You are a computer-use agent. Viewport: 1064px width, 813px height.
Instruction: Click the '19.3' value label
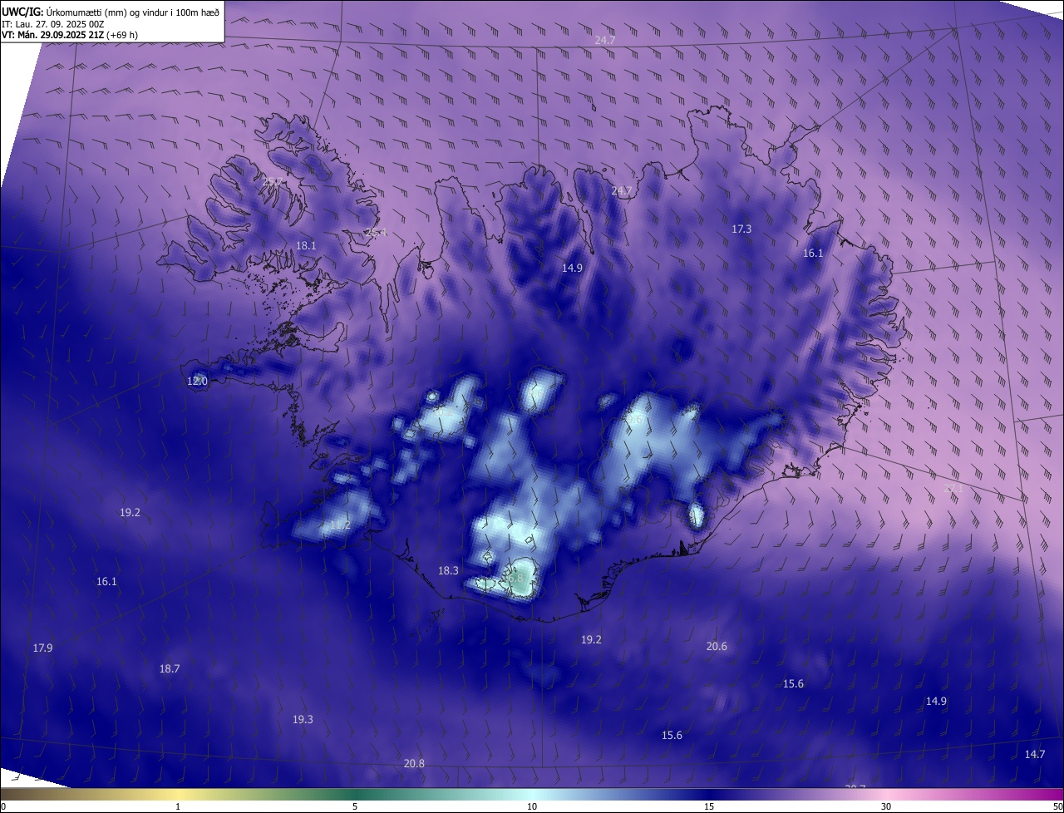coord(303,719)
